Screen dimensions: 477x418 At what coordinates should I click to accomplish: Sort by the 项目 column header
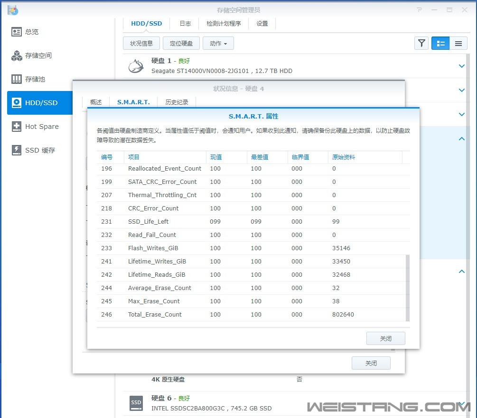click(x=165, y=157)
